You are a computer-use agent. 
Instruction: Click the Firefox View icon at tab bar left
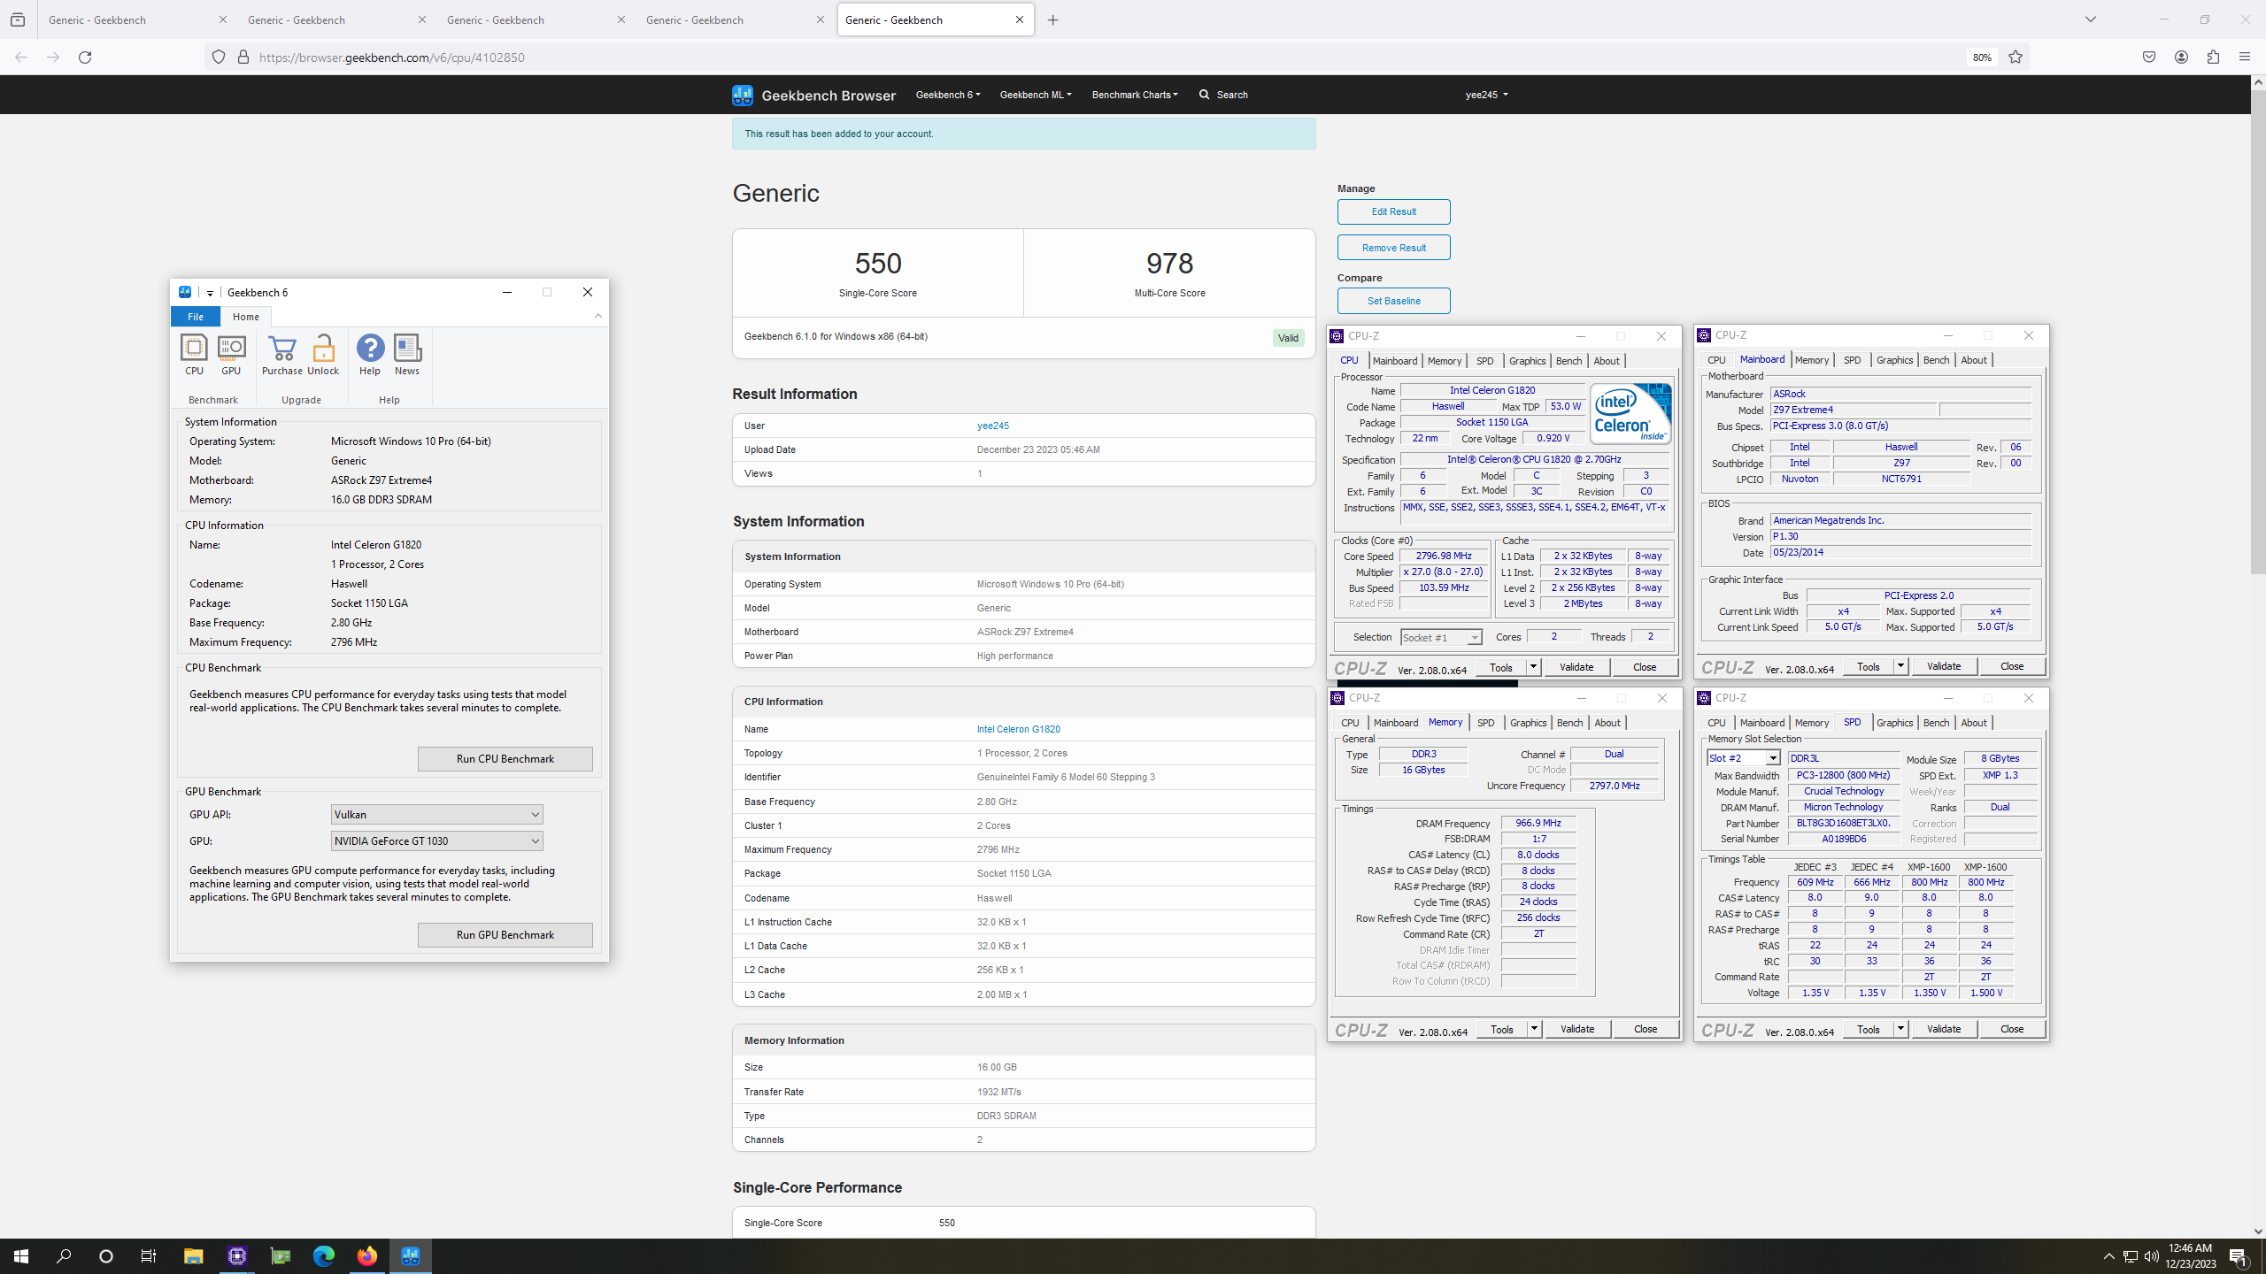[18, 19]
